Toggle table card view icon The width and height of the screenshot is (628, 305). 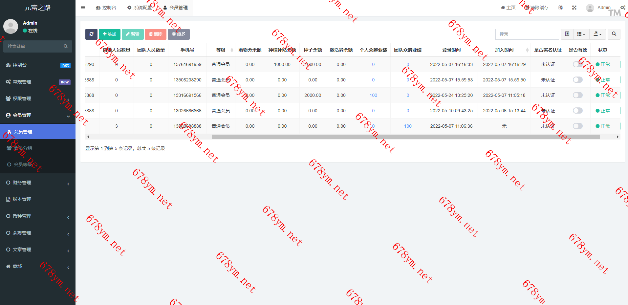coord(567,34)
